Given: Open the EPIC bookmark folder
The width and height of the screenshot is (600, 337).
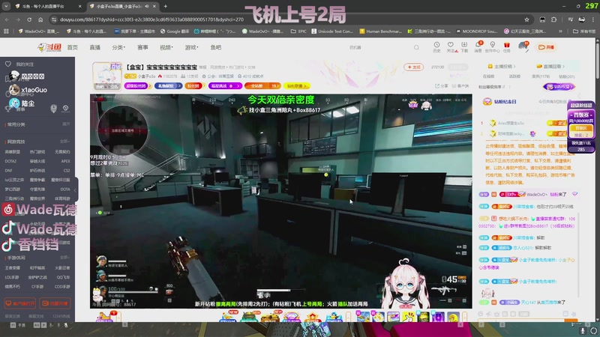Looking at the screenshot, I should (x=298, y=31).
